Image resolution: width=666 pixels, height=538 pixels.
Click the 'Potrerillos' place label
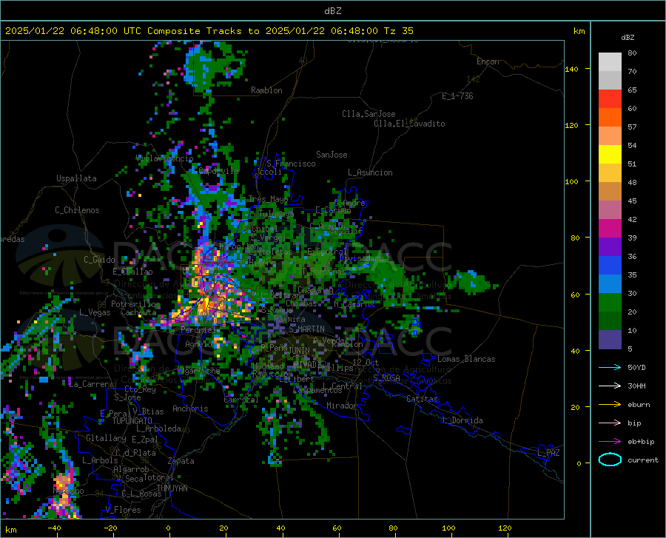[x=135, y=304]
